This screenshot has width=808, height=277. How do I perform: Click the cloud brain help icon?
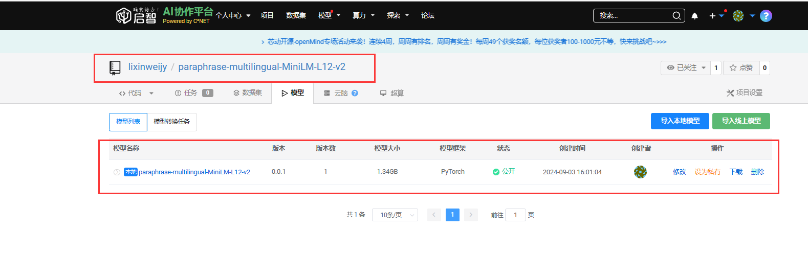pyautogui.click(x=355, y=93)
